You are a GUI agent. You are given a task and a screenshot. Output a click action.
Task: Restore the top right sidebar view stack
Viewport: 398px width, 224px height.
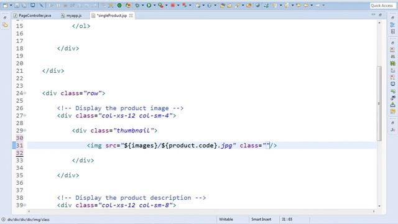tap(392, 17)
